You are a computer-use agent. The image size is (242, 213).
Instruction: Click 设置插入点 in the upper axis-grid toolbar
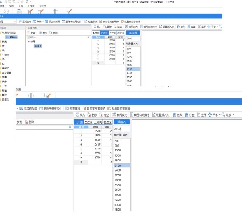point(166,27)
